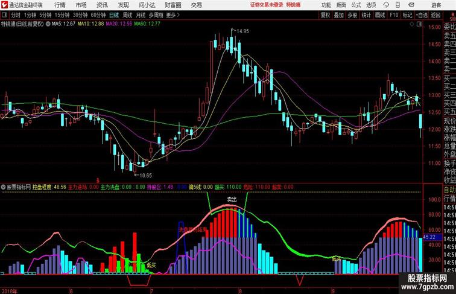Click the 统计 toolbar button
The image size is (456, 294).
pyautogui.click(x=366, y=15)
